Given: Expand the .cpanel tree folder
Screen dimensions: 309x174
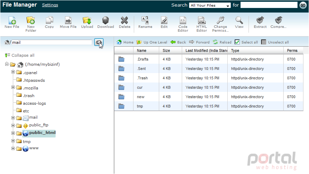Looking at the screenshot, I should point(13,72).
